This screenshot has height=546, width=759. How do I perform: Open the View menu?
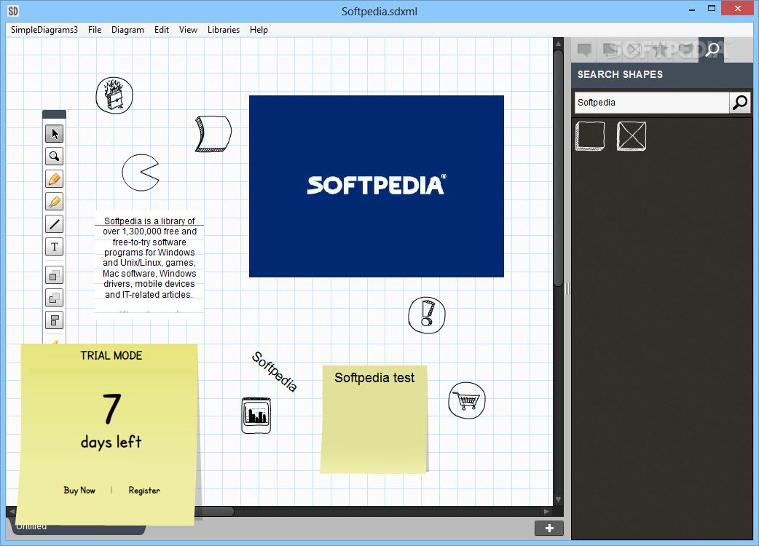(189, 30)
